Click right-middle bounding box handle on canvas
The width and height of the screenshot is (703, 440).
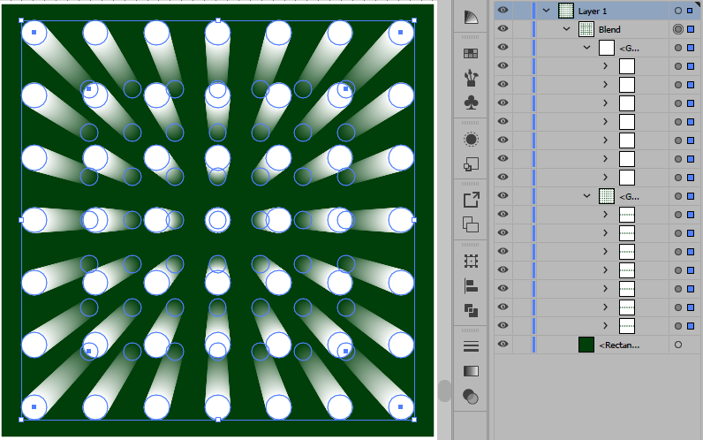(414, 220)
